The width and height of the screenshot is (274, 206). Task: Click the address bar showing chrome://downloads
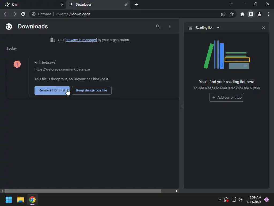pos(133,14)
